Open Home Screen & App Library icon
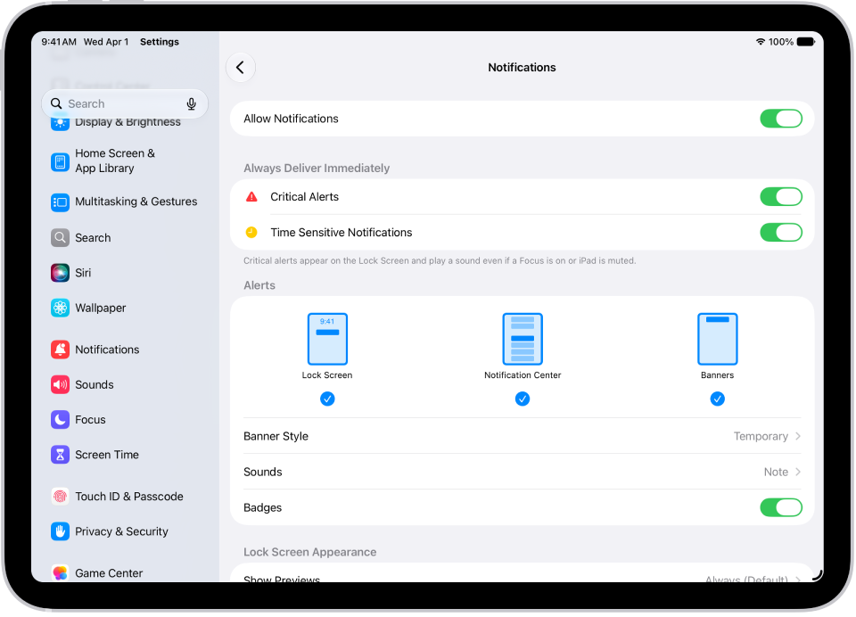The width and height of the screenshot is (856, 617). 60,161
